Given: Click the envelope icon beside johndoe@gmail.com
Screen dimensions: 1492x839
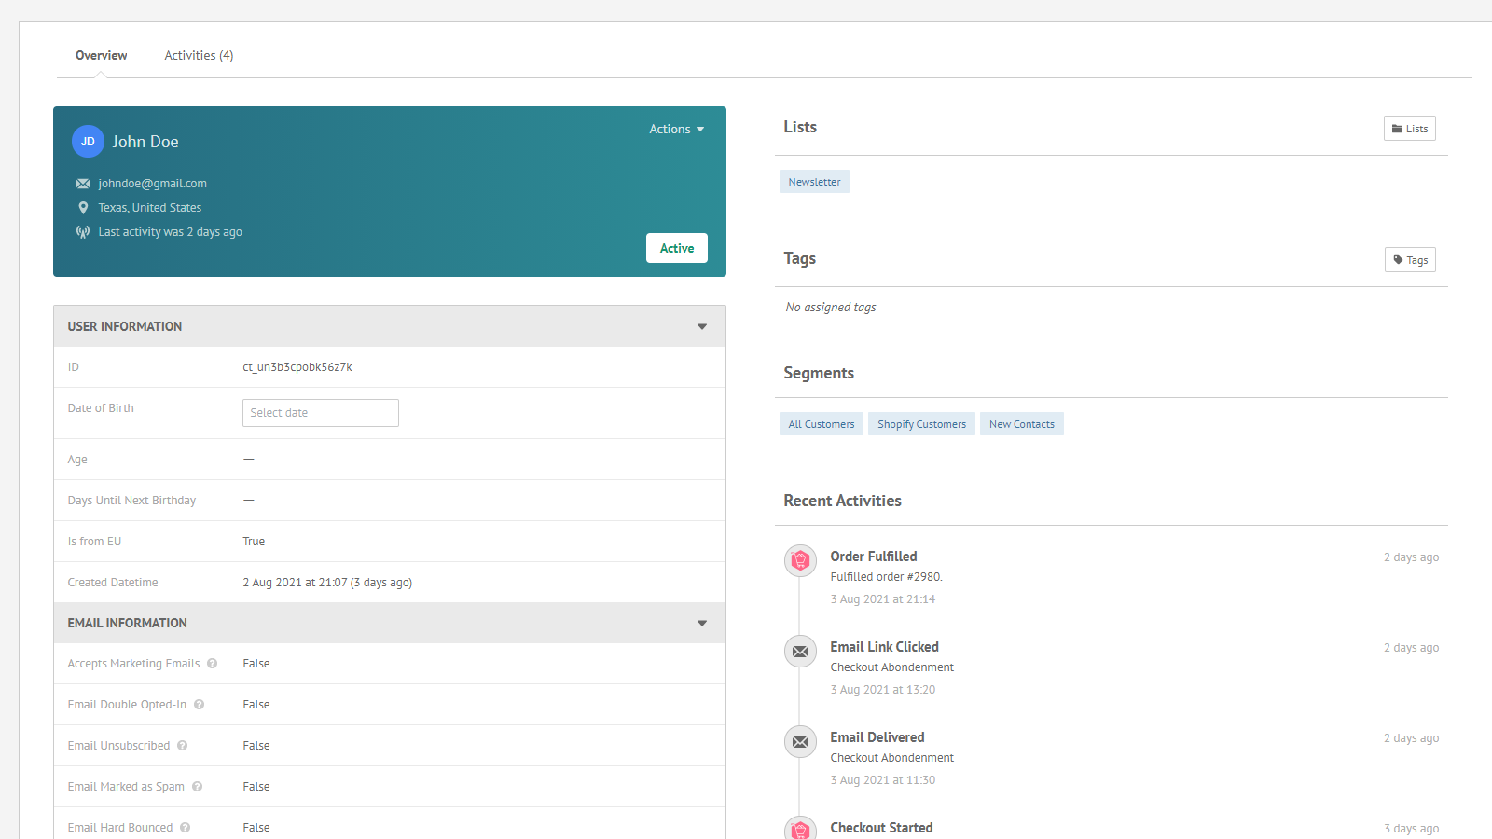Looking at the screenshot, I should [83, 184].
